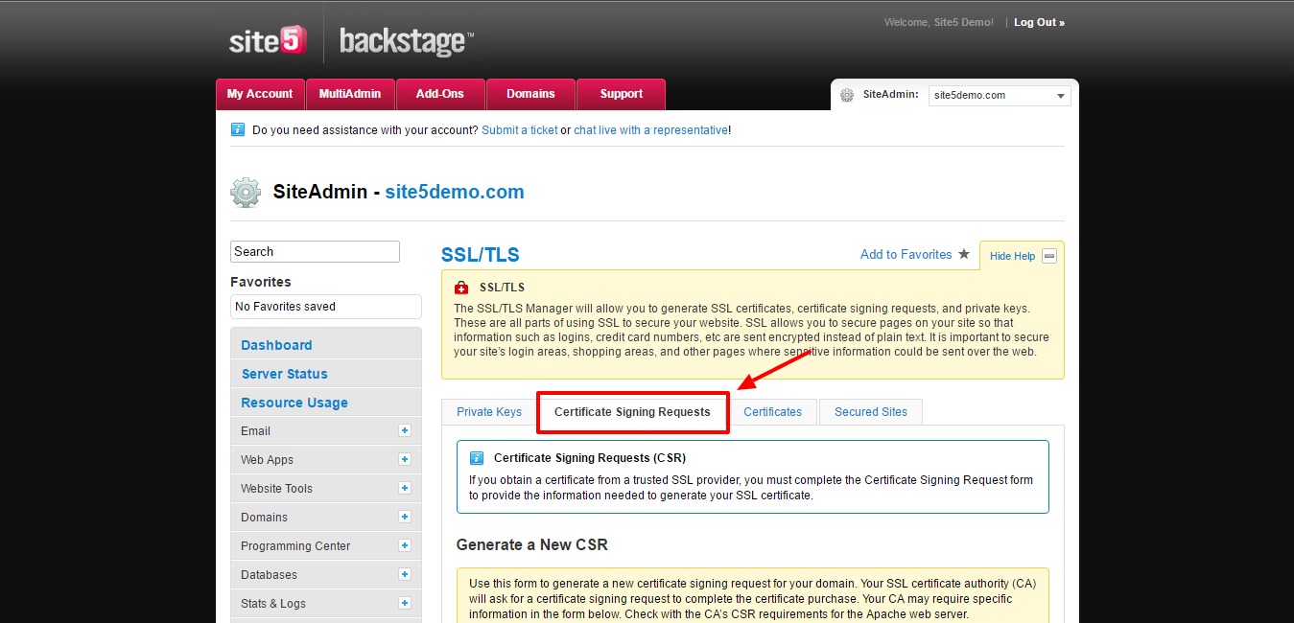The image size is (1294, 623).
Task: Open the MultiAdmin tab
Action: pos(350,94)
